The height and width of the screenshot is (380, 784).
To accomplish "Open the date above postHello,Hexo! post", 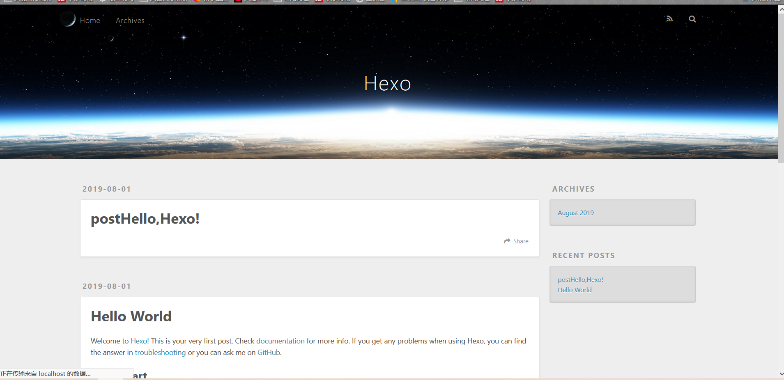I will coord(107,189).
